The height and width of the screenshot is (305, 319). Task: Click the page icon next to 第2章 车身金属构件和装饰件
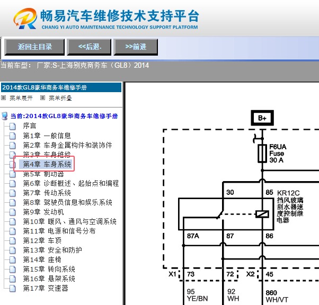click(13, 146)
